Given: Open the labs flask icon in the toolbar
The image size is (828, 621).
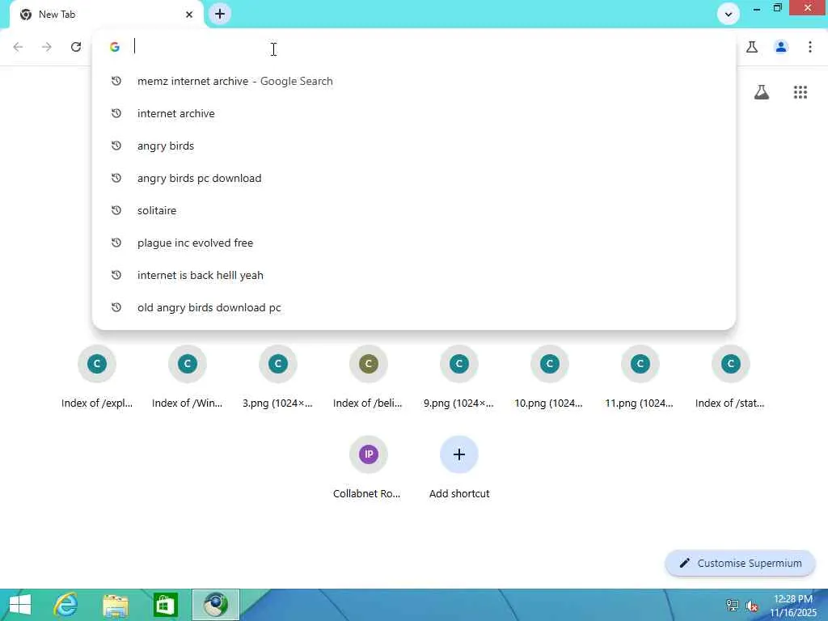Looking at the screenshot, I should pos(752,47).
